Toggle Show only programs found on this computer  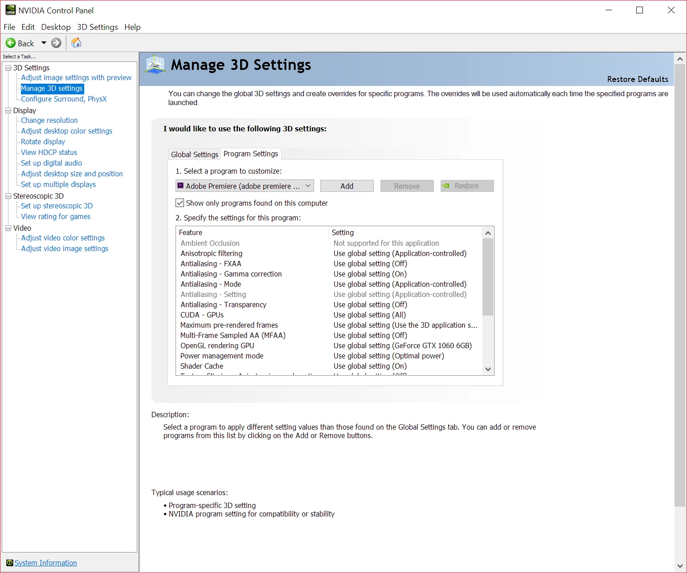[180, 203]
